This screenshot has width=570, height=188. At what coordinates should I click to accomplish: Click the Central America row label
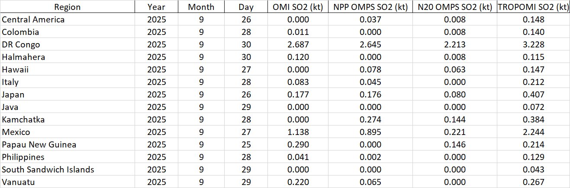(33, 19)
